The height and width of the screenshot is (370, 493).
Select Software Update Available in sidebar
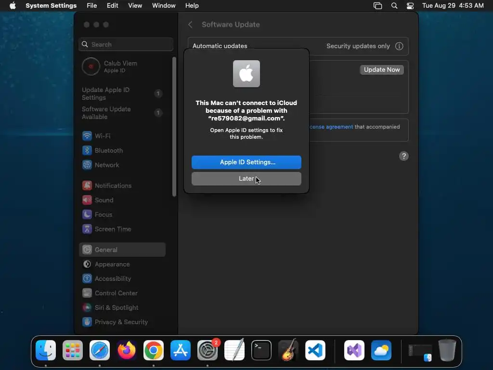click(x=122, y=113)
